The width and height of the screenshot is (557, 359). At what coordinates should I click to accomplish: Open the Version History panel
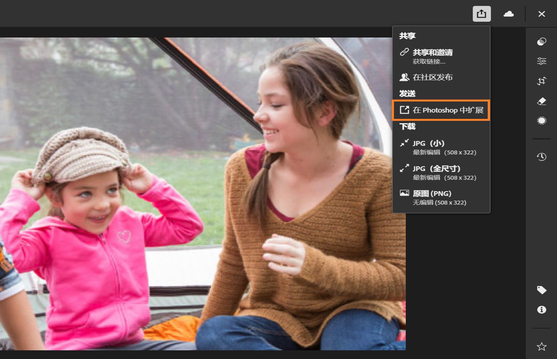[x=541, y=156]
